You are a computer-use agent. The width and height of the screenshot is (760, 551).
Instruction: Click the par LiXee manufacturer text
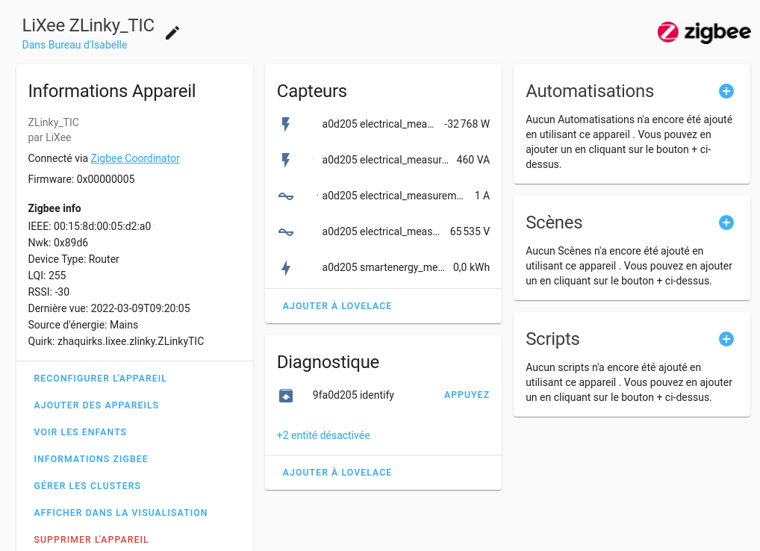(x=49, y=137)
